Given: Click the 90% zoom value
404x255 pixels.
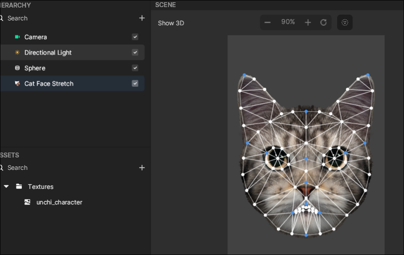Looking at the screenshot, I should [x=288, y=22].
